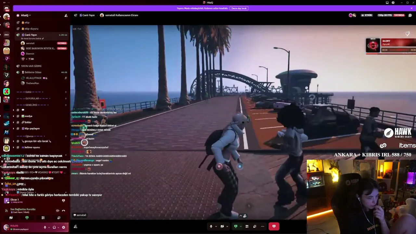Open soundboard icon in stream control bar
This screenshot has width=416, height=234.
255,226
